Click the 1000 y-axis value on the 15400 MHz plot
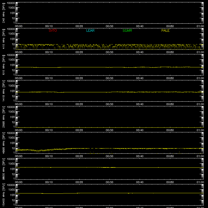 pyautogui.click(x=12, y=190)
